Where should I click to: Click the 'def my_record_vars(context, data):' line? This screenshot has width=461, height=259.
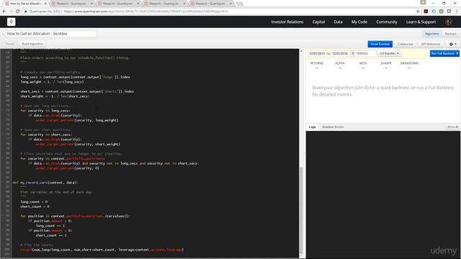pos(45,182)
